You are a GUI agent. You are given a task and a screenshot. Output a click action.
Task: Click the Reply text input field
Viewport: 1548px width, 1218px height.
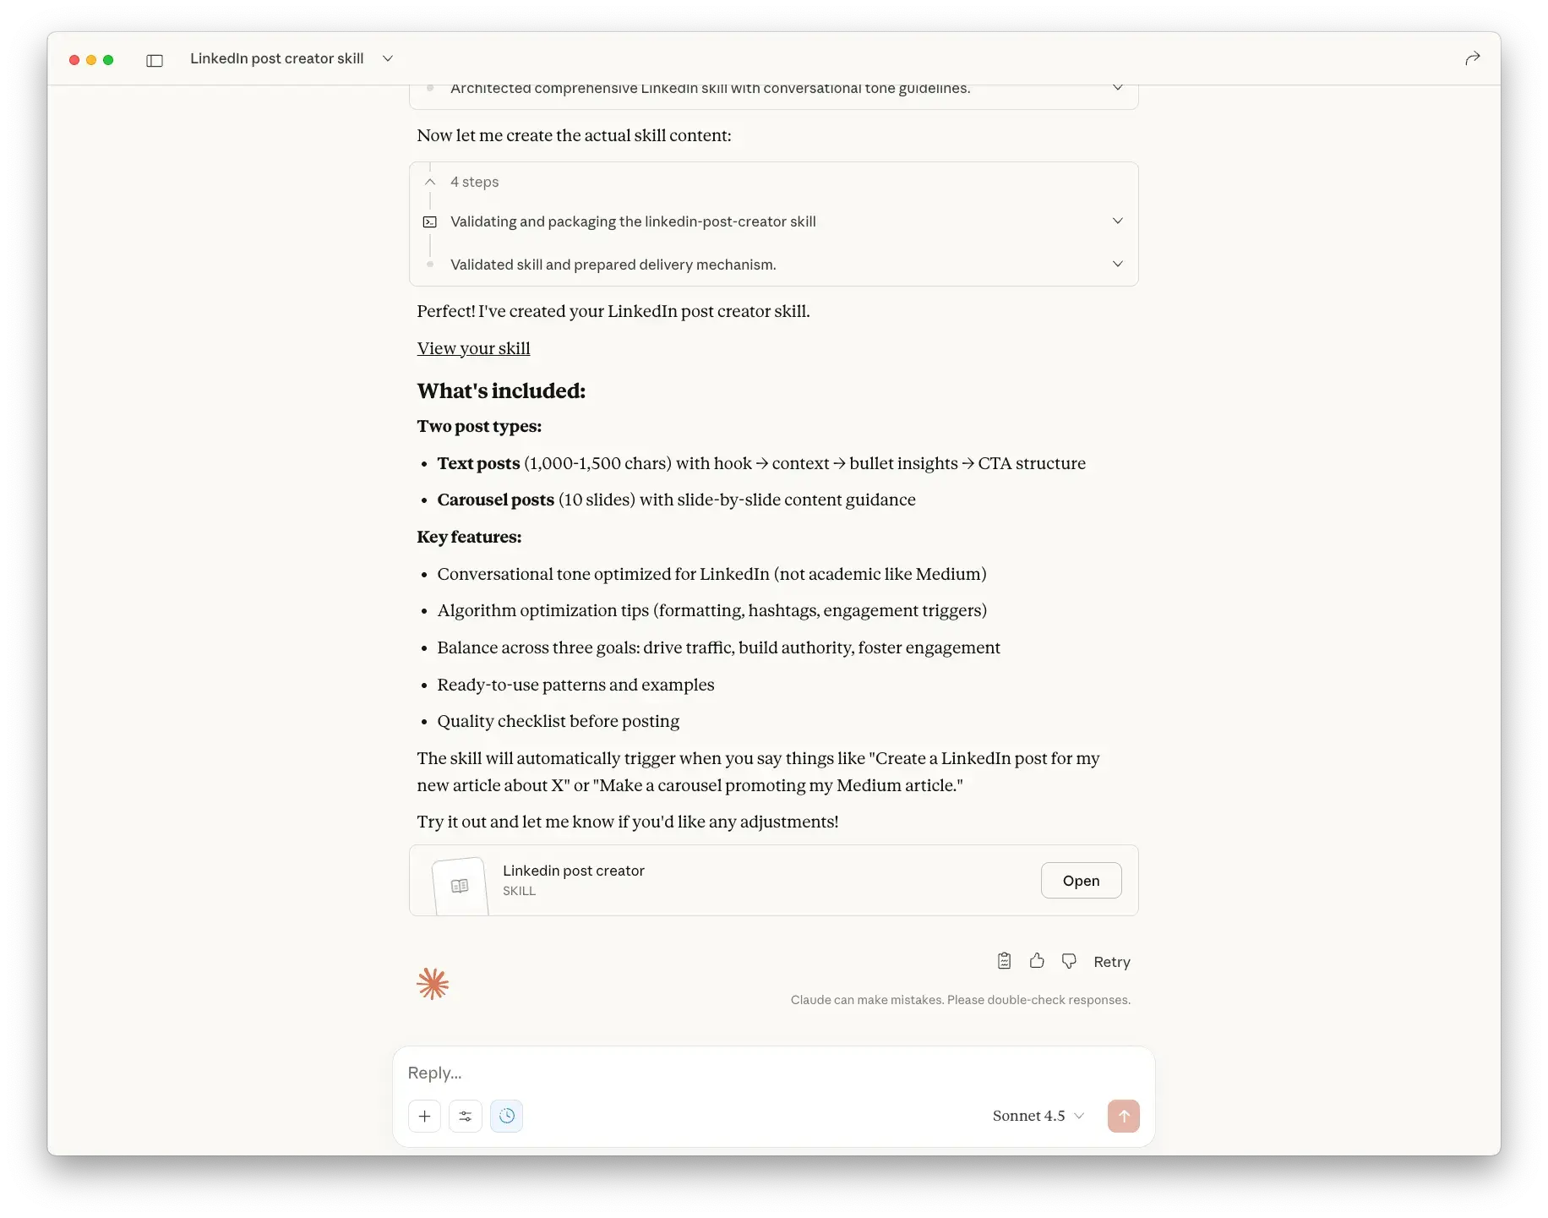click(773, 1073)
